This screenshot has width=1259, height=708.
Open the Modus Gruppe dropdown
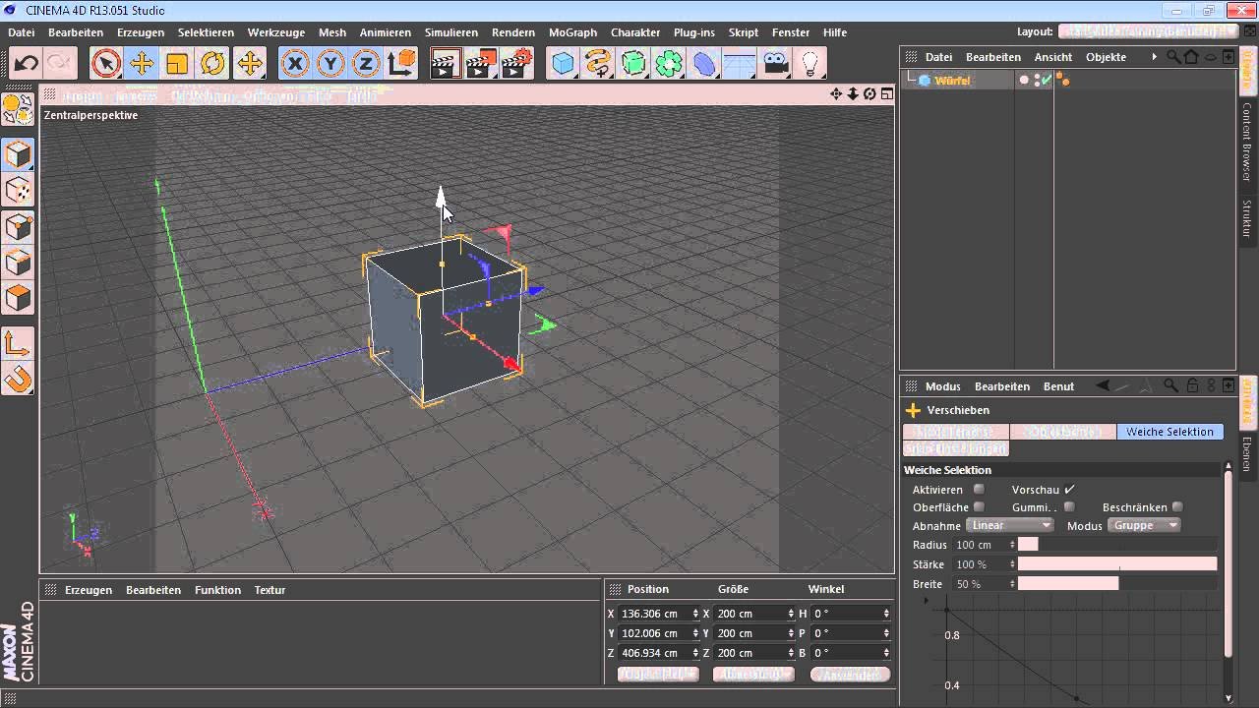[1143, 525]
